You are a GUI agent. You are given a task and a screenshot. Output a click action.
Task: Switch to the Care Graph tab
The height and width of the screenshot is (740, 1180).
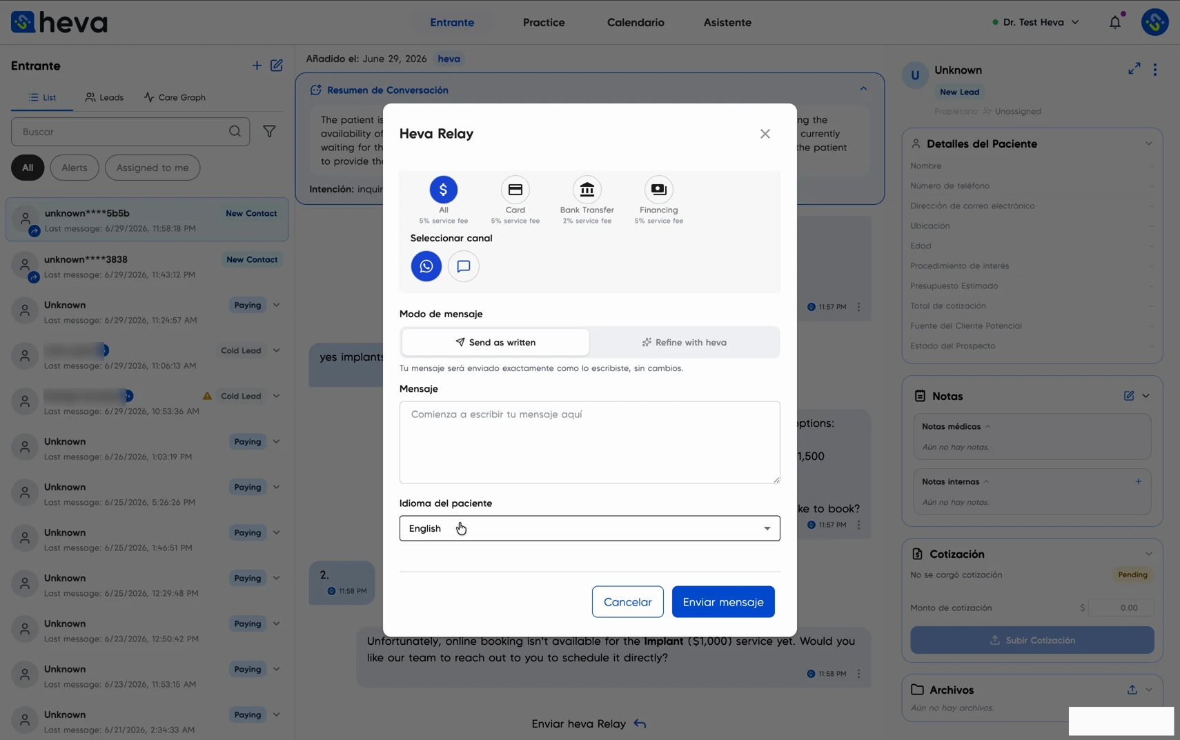(175, 97)
